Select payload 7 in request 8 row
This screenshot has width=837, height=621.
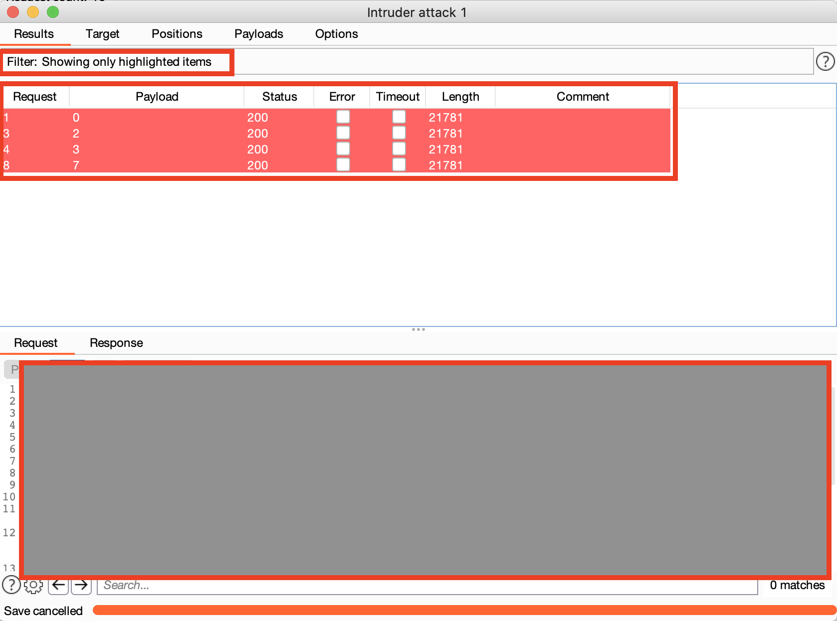(x=76, y=165)
